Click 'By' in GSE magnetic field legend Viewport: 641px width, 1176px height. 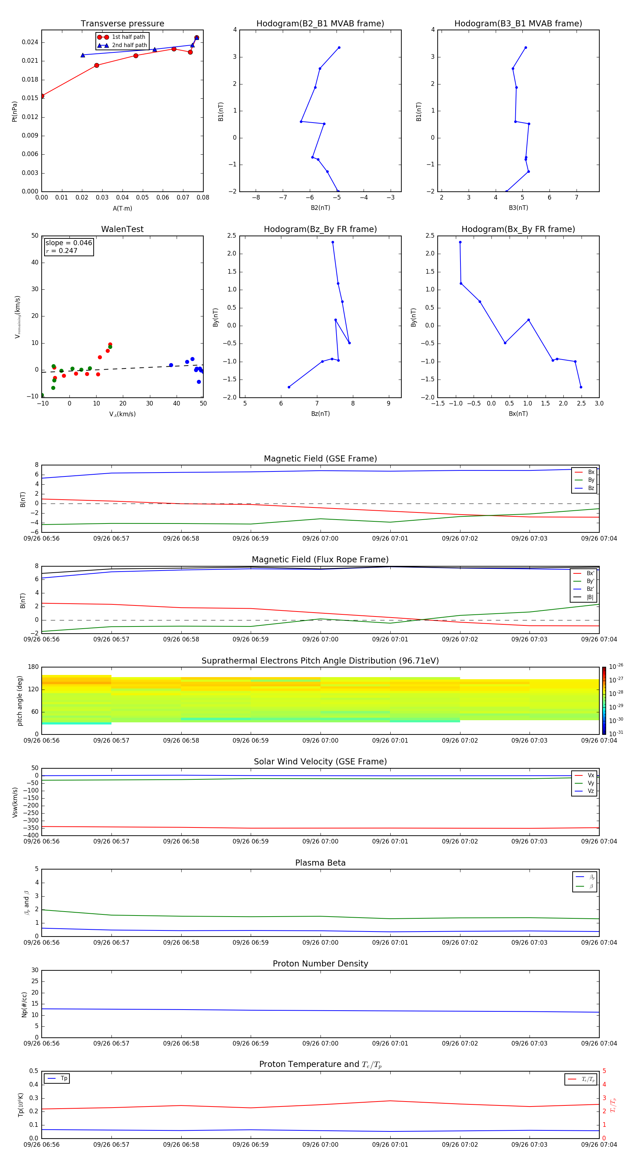(584, 480)
